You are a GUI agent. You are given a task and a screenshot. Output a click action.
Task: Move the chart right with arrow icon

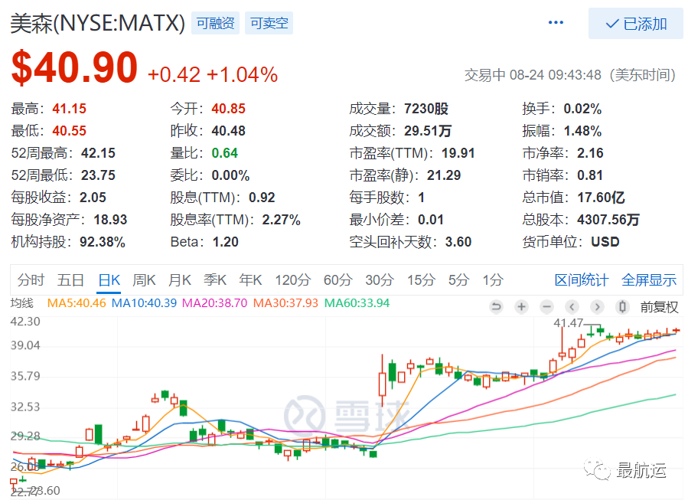(597, 306)
